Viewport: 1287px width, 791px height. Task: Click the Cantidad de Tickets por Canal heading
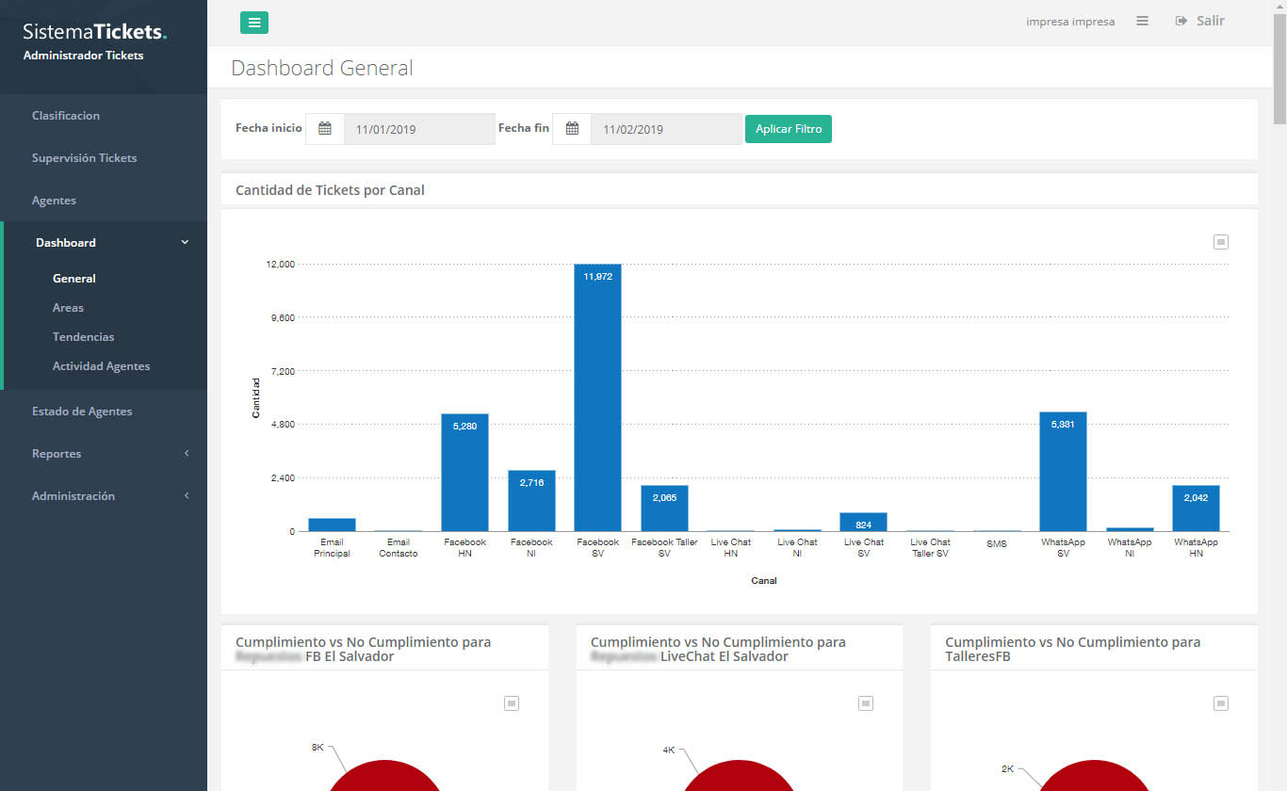[330, 190]
